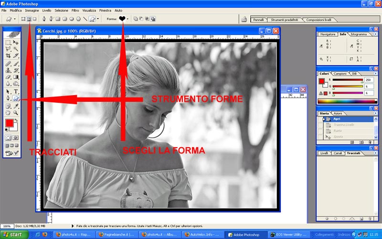The width and height of the screenshot is (382, 239).
Task: Switch to the Canali tab
Action: pyautogui.click(x=338, y=153)
